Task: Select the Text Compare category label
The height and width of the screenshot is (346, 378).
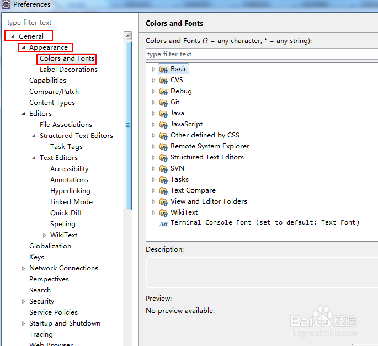Action: pos(193,190)
